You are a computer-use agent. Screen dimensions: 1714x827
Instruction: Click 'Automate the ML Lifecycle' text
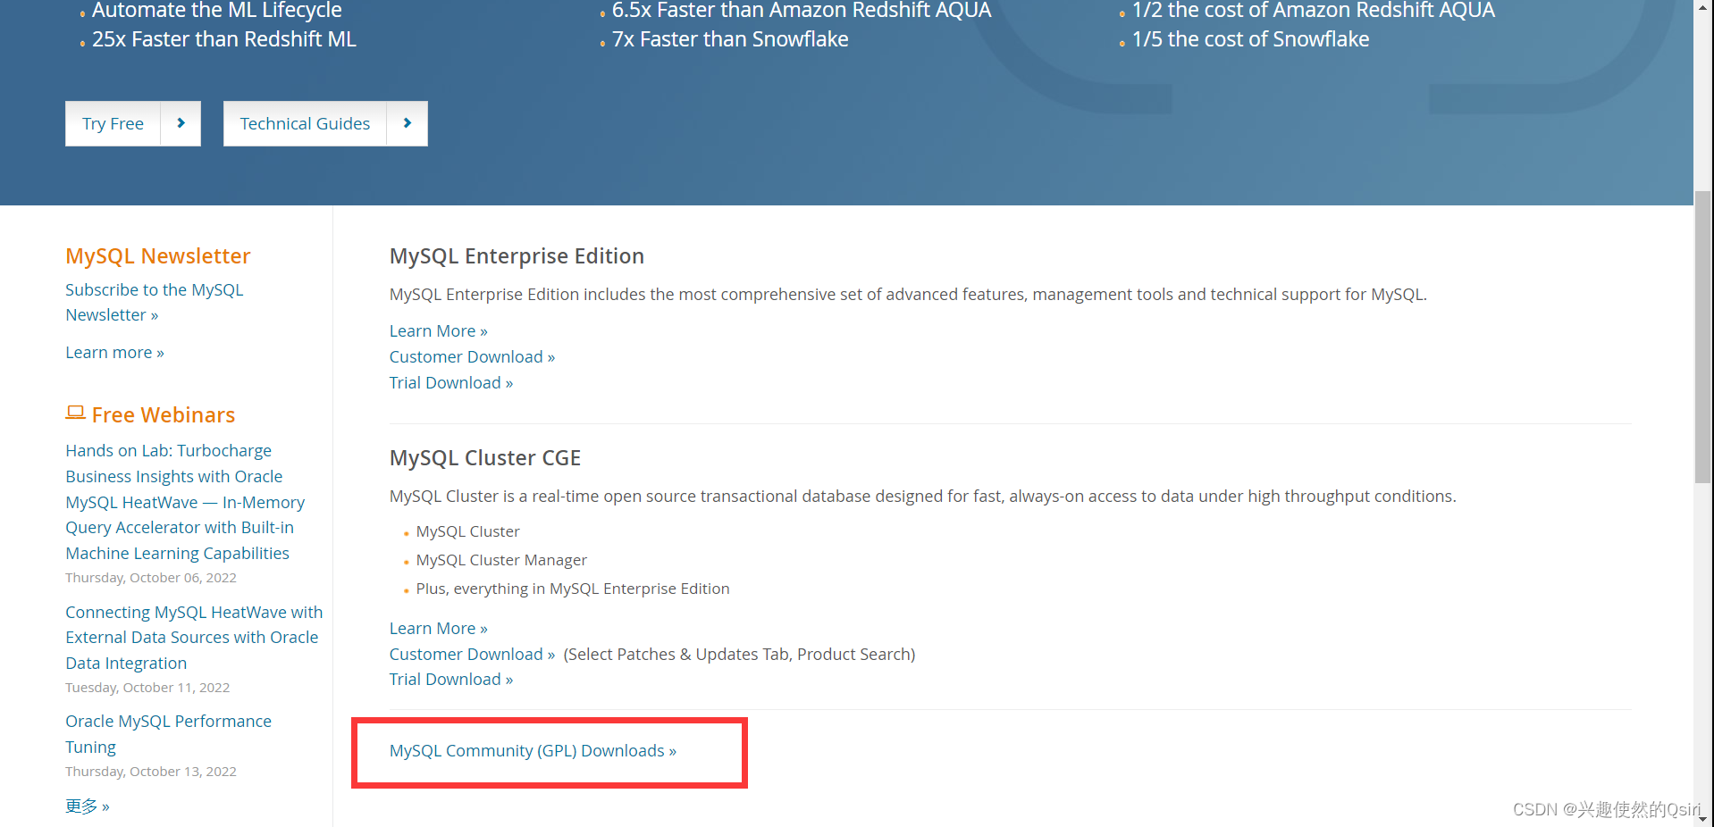(x=216, y=11)
